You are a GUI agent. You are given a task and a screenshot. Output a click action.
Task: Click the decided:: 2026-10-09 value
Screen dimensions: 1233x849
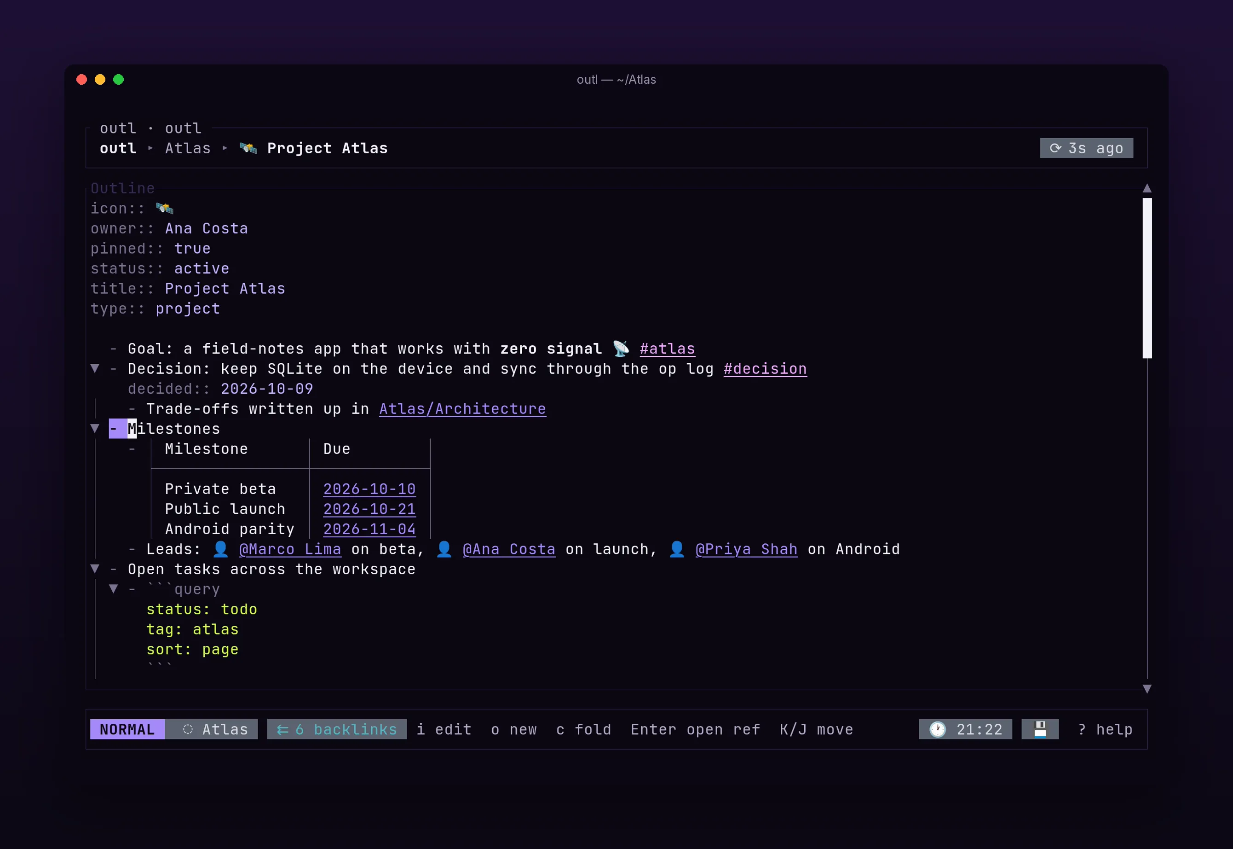coord(267,389)
